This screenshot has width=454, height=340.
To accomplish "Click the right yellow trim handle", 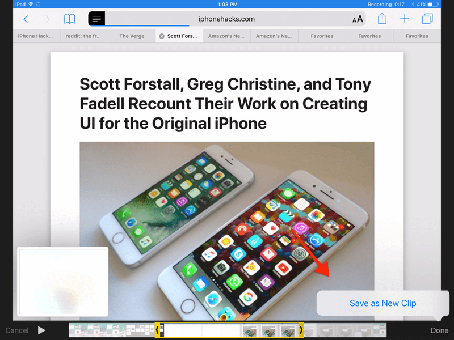I will click(x=301, y=330).
